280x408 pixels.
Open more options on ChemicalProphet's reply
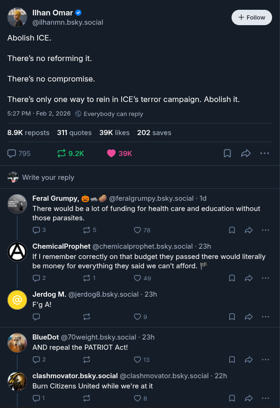coord(266,278)
